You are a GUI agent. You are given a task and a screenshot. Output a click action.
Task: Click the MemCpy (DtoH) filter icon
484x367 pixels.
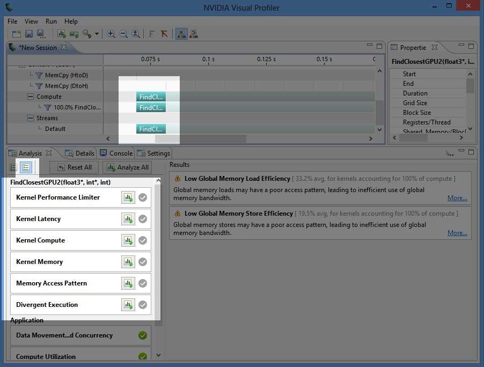(x=39, y=86)
